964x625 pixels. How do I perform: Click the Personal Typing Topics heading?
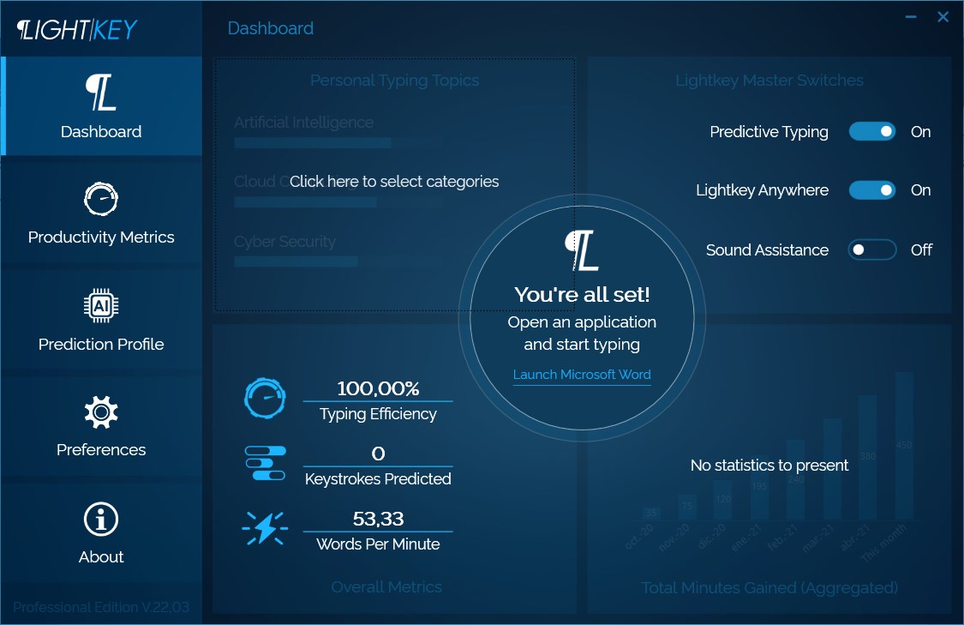(394, 81)
